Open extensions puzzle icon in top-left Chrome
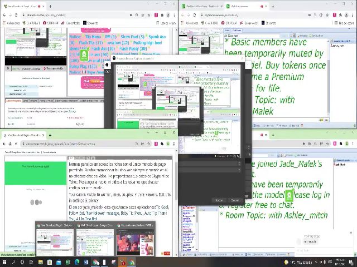Image resolution: width=357 pixels, height=267 pixels. (162, 15)
